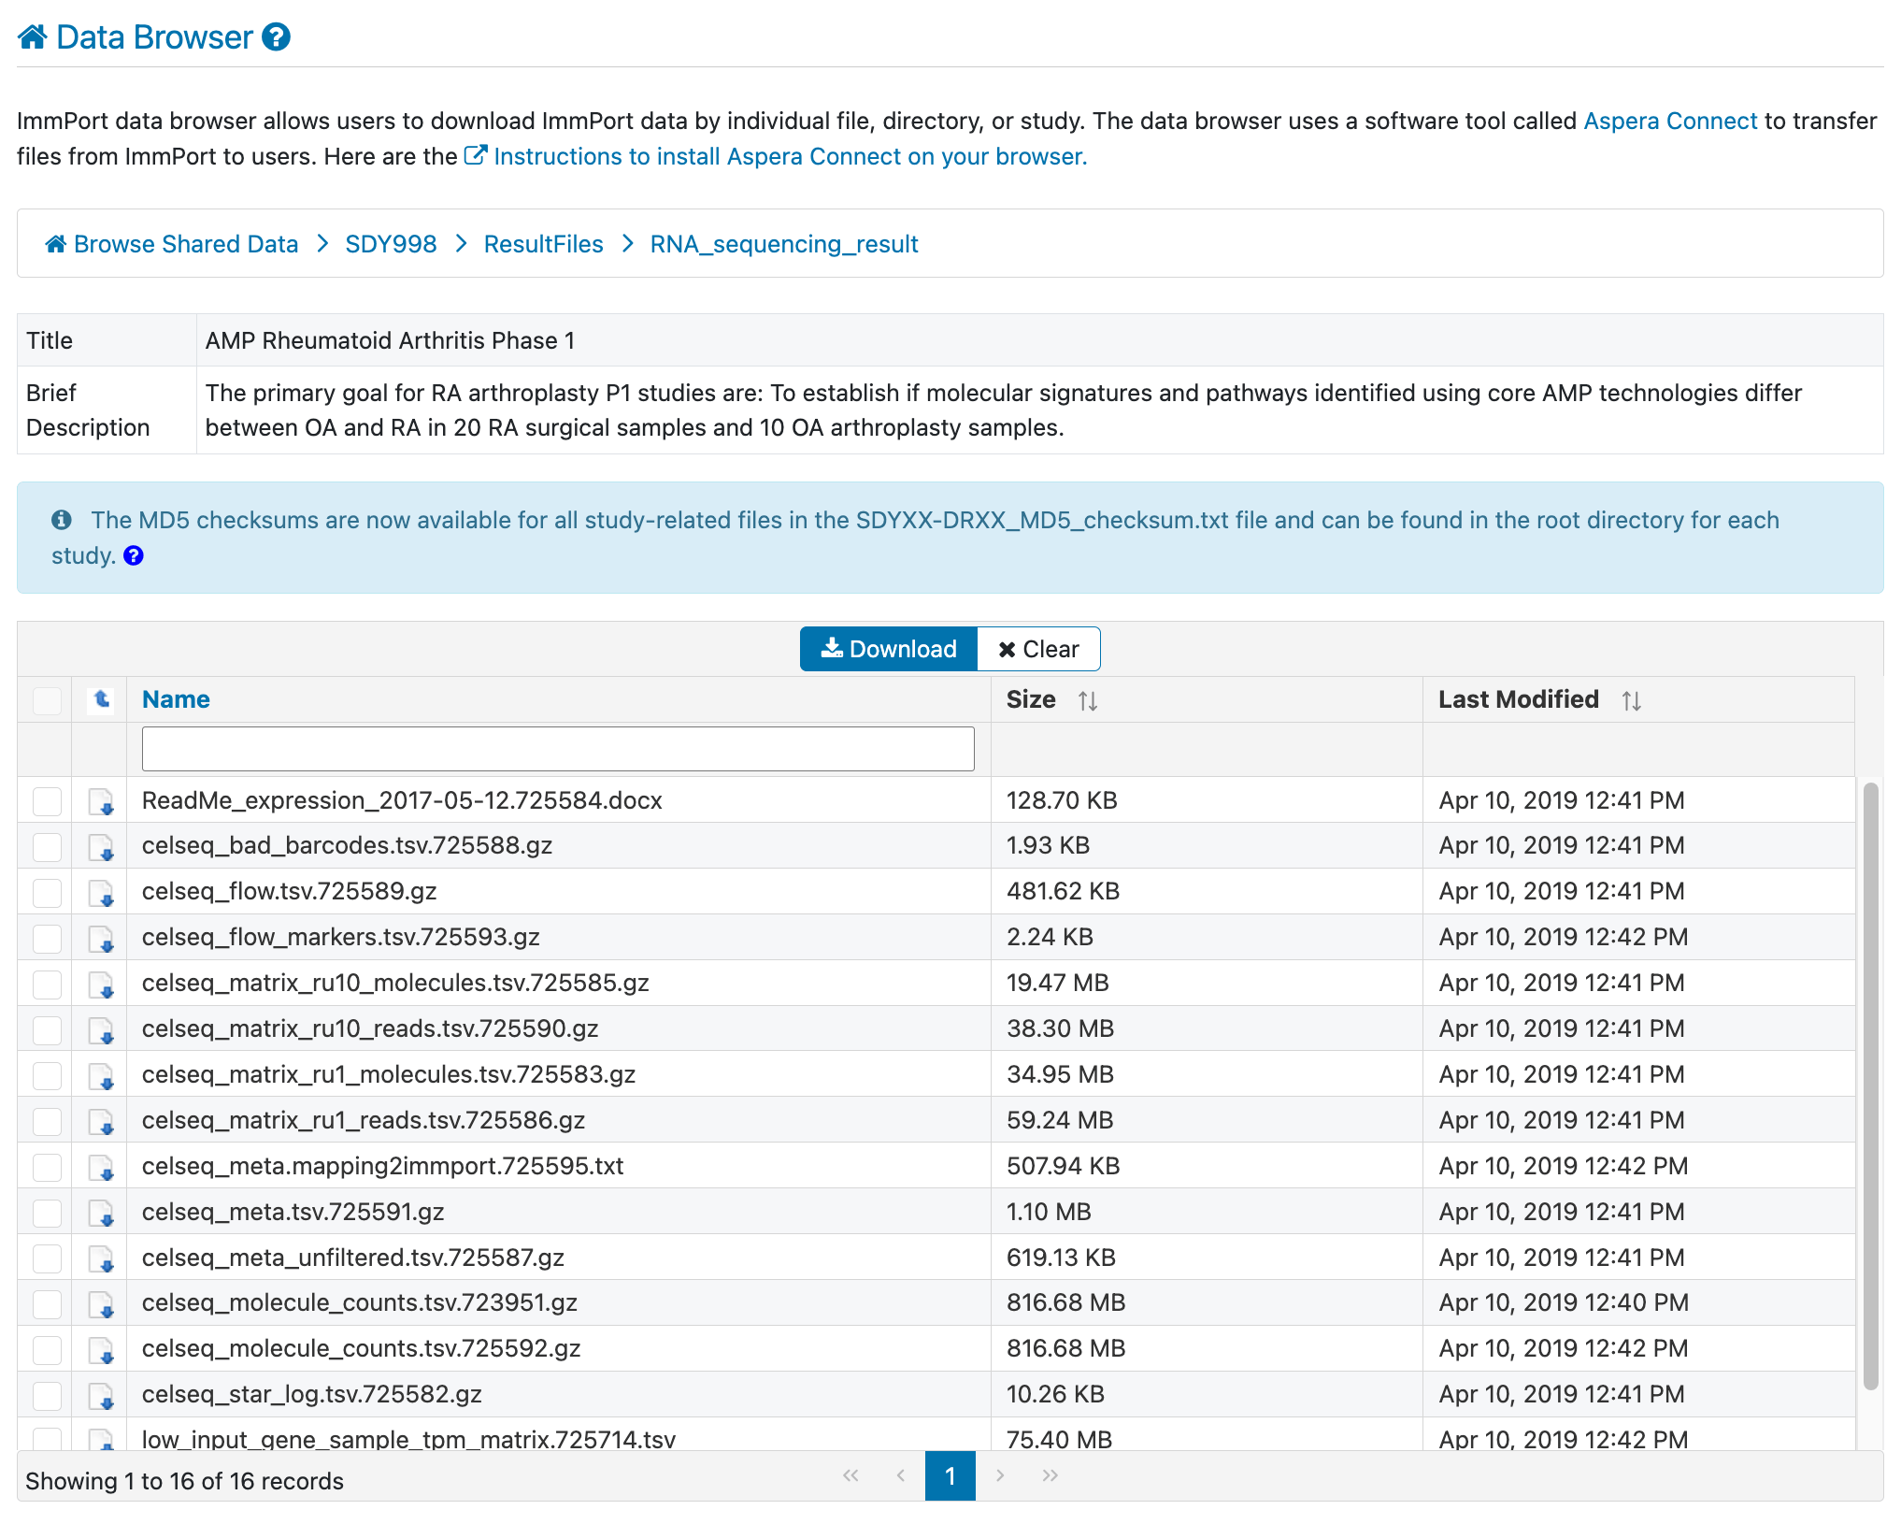Image resolution: width=1901 pixels, height=1524 pixels.
Task: Click the home icon beside Data Browser heading
Action: pos(32,36)
